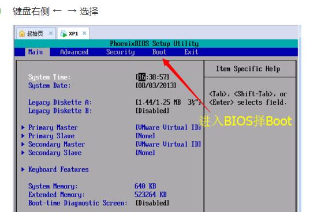Switch to the 起始页 tab
This screenshot has height=212, width=321.
36,33
